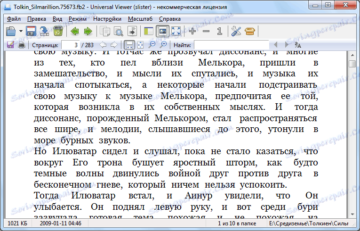Screen dimensions: 360x231
Task: Click the Страница: label
Action: [x=45, y=45]
